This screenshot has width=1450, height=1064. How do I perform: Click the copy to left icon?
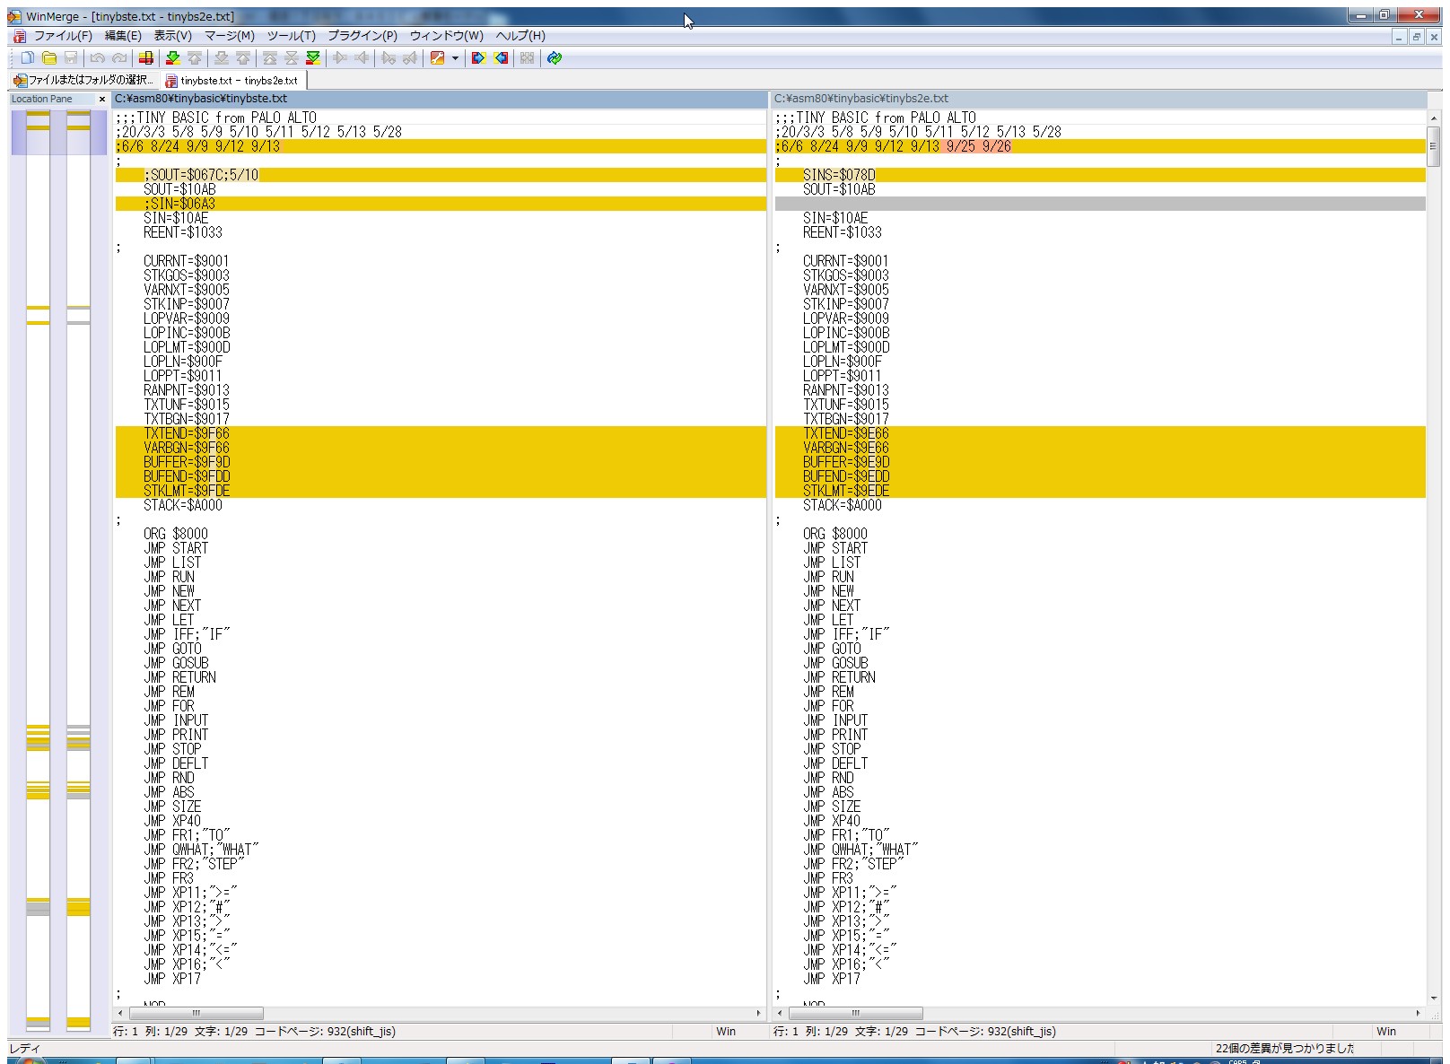(362, 58)
